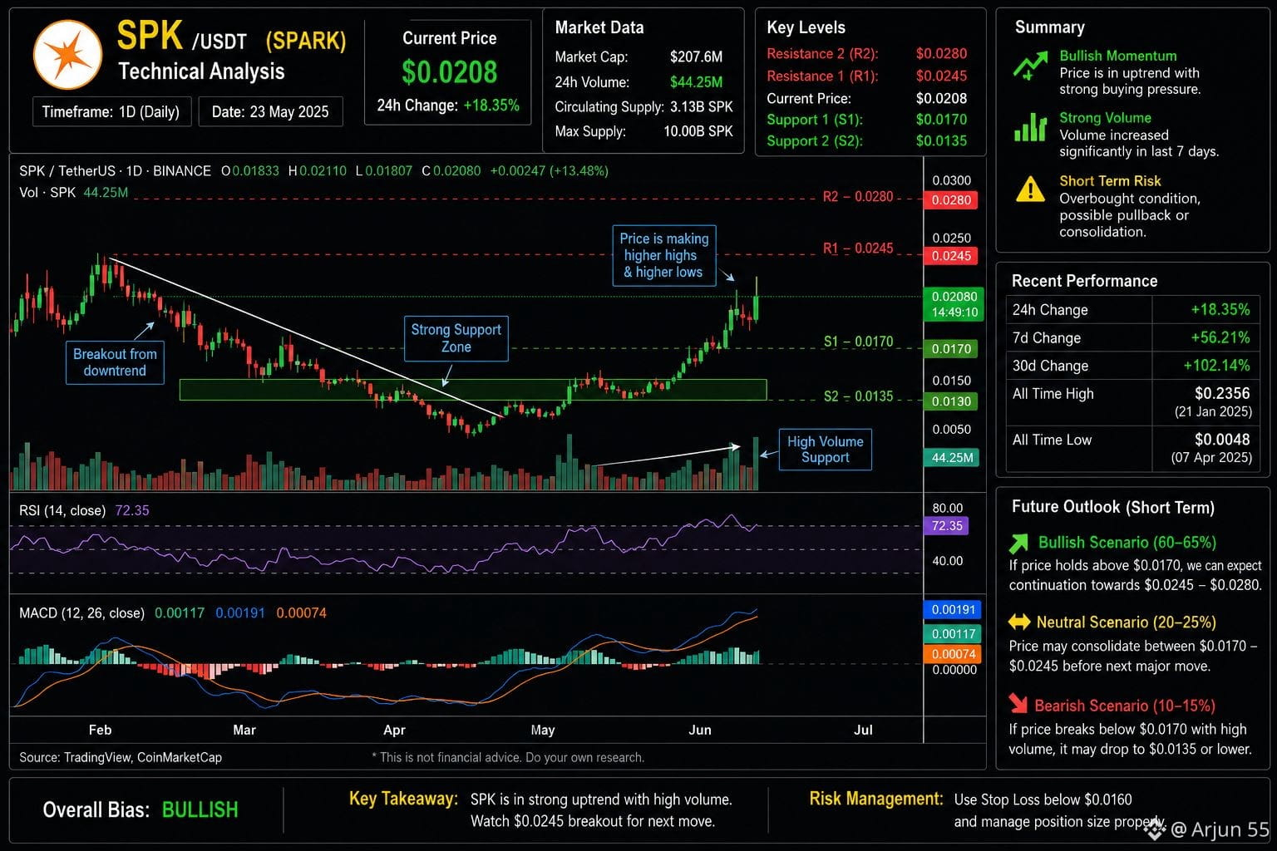
Task: Click the "Recent Performance" heading
Action: [x=1084, y=281]
